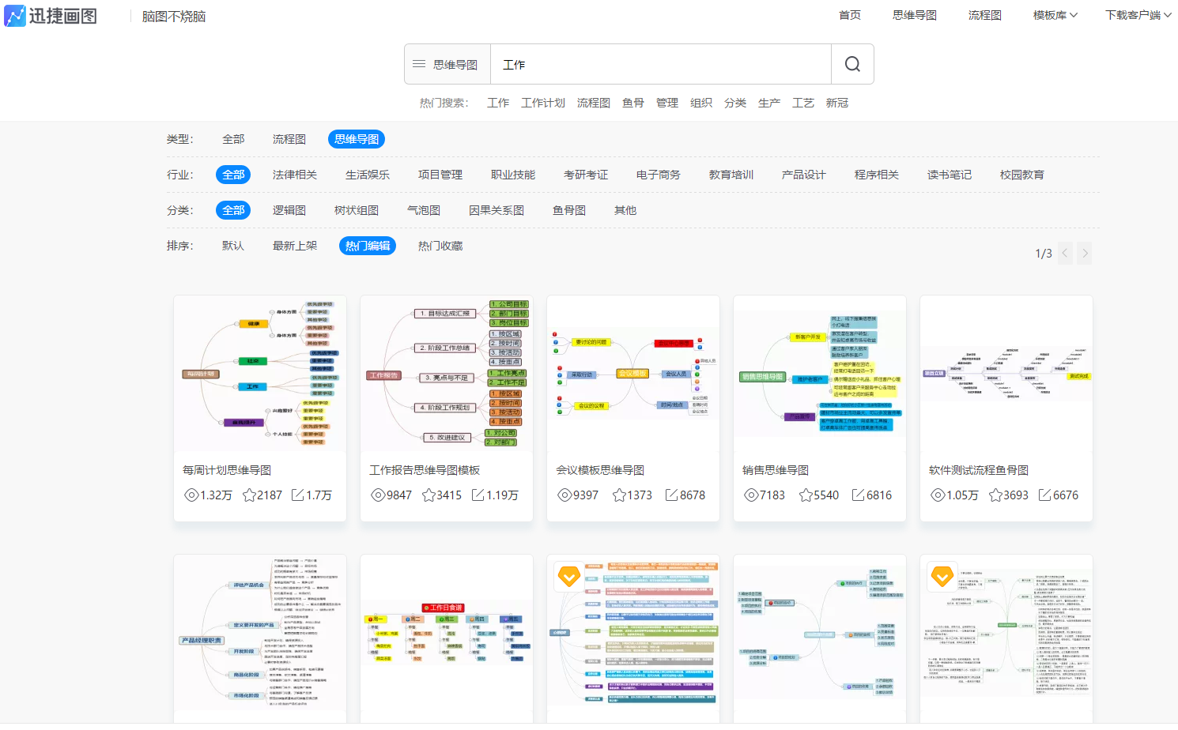Click the view count icon on 每周计划思维导图

click(x=190, y=495)
